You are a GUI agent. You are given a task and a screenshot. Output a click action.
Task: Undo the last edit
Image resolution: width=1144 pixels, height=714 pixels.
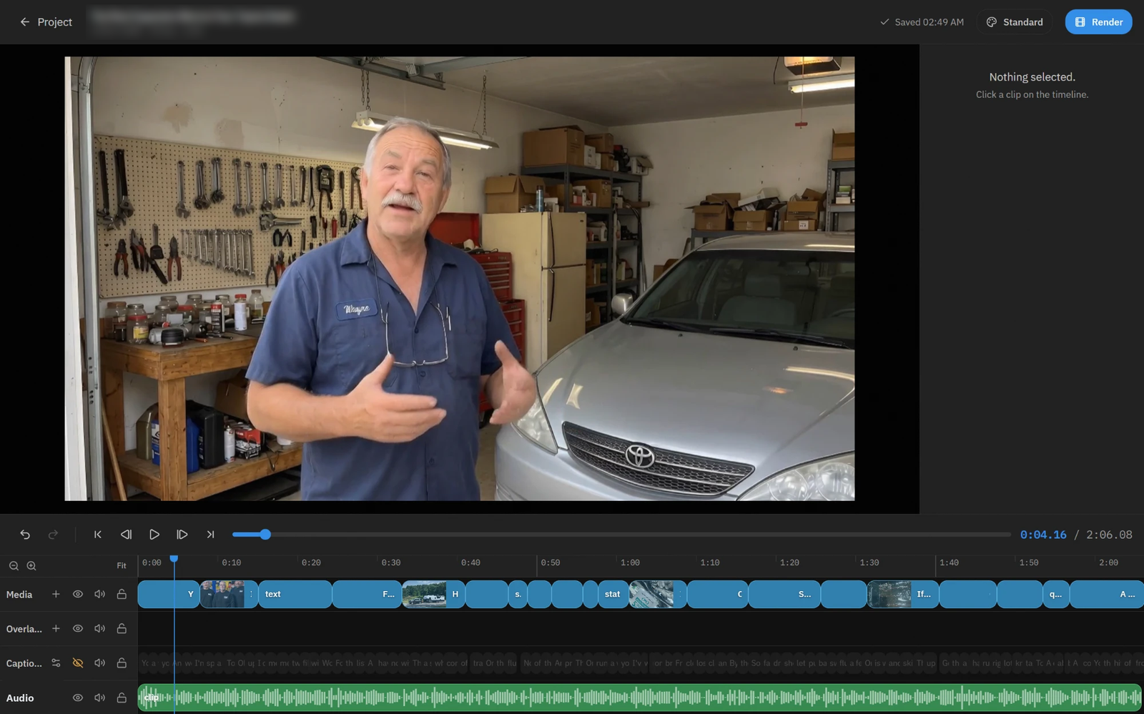pyautogui.click(x=25, y=535)
